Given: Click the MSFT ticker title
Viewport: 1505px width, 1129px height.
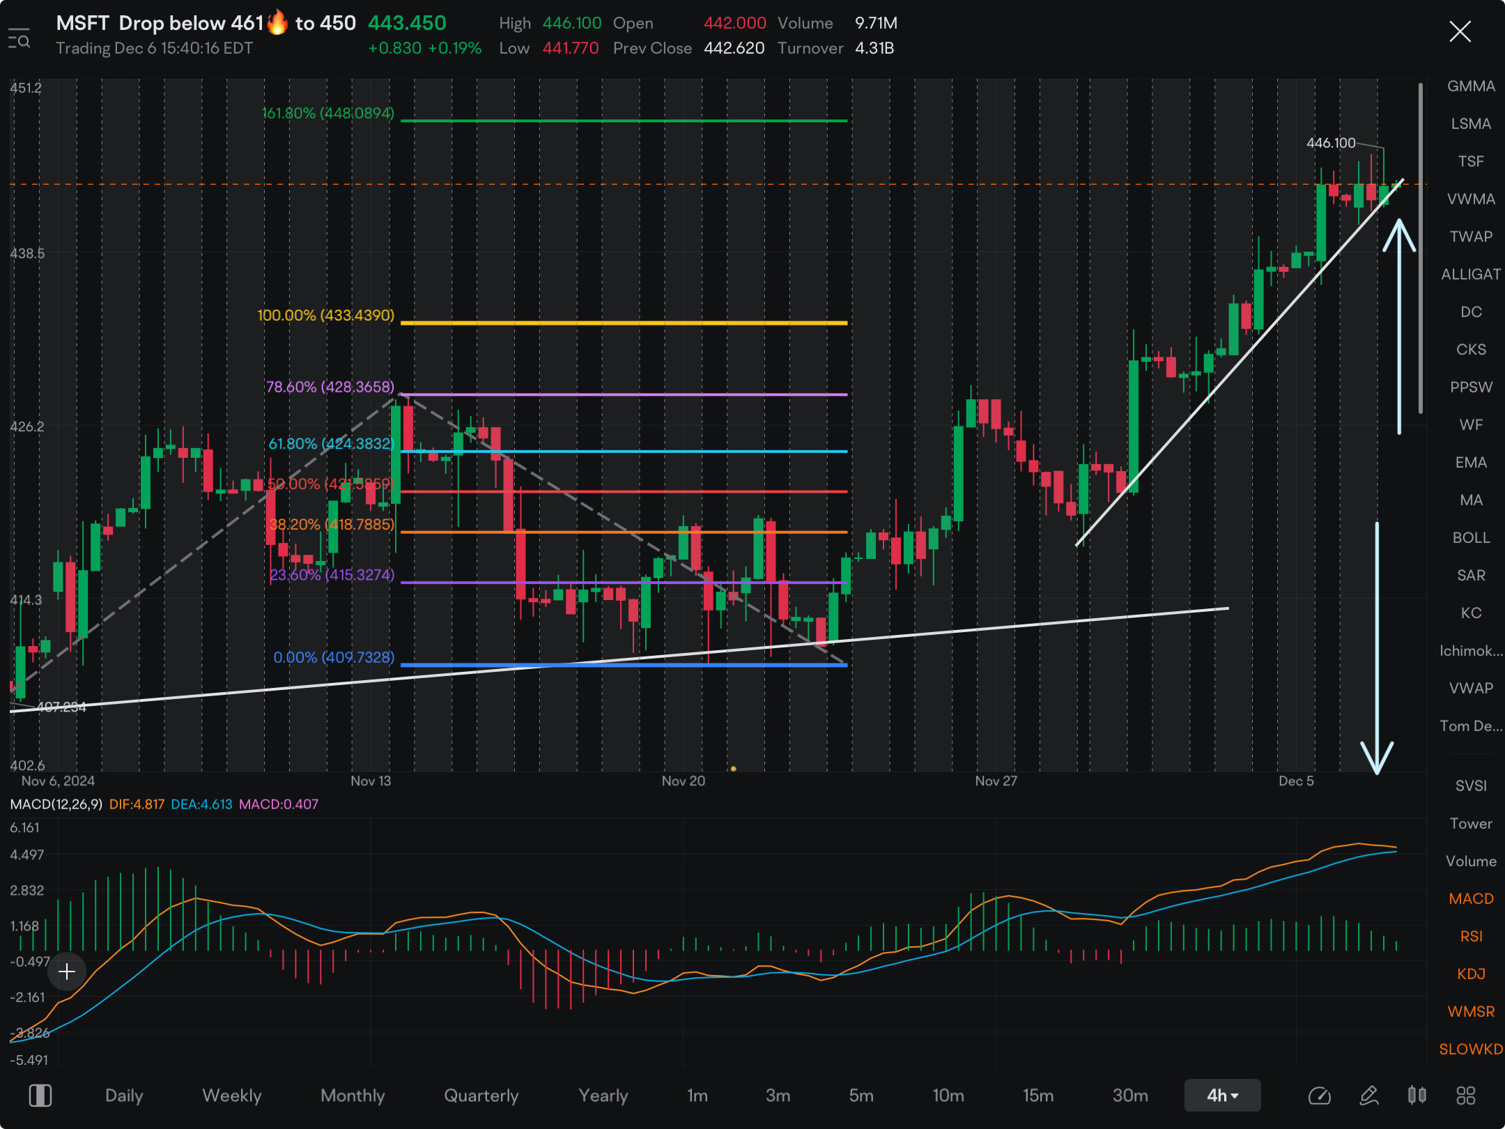Looking at the screenshot, I should [x=82, y=23].
